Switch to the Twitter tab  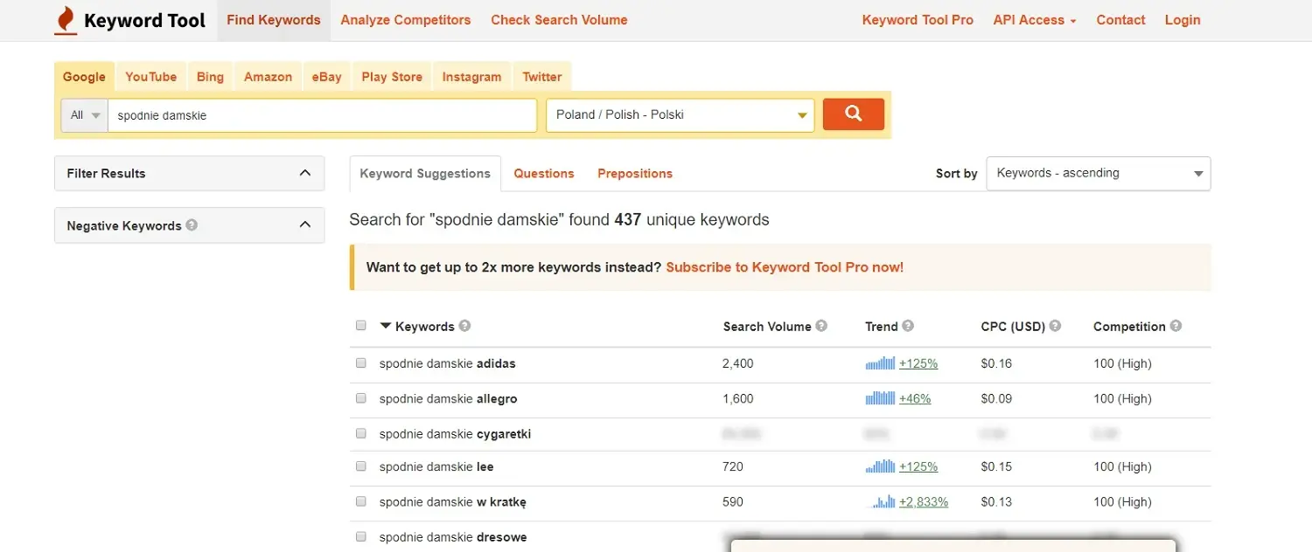pyautogui.click(x=542, y=76)
